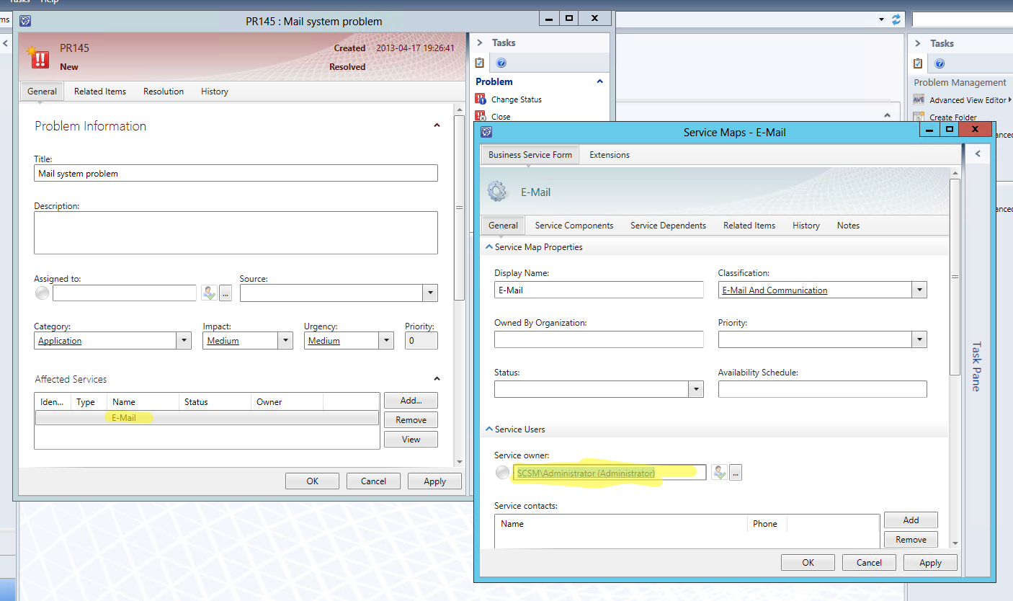Click the Status column header in Affected Services
Image resolution: width=1013 pixels, height=601 pixels.
point(214,402)
